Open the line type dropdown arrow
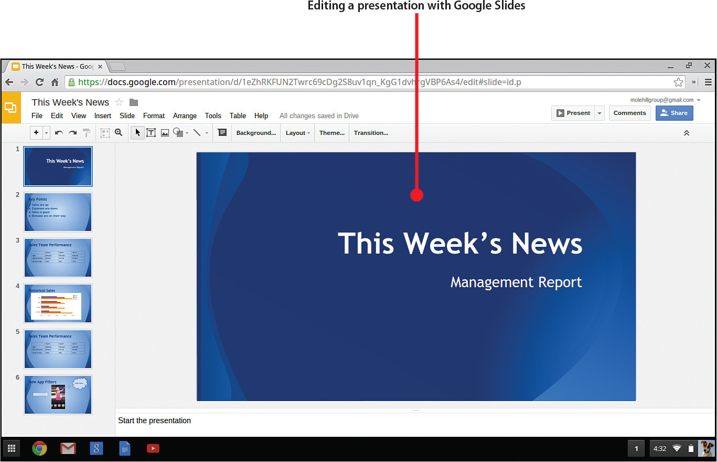 207,133
